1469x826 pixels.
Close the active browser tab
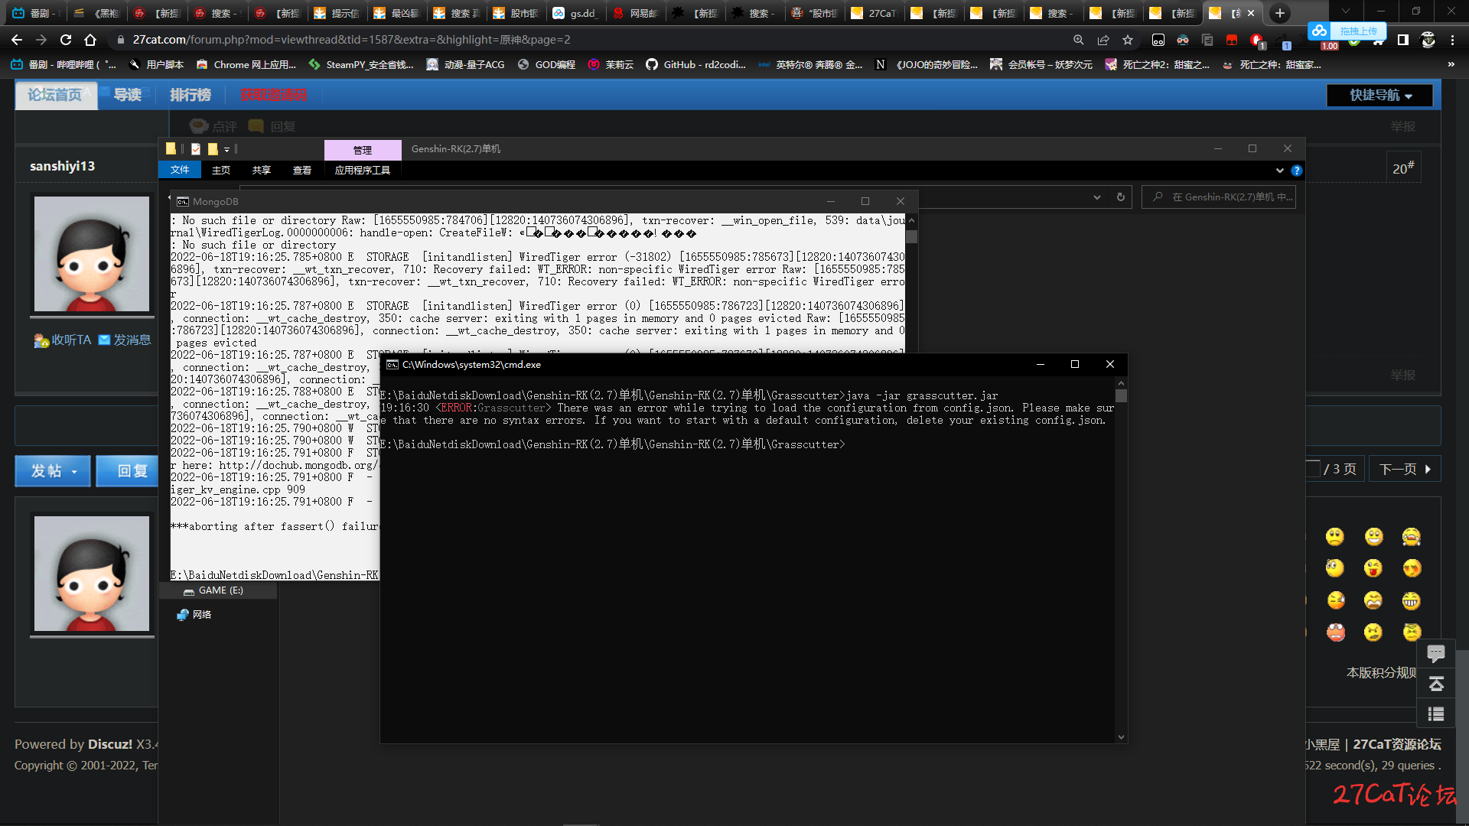pyautogui.click(x=1251, y=13)
